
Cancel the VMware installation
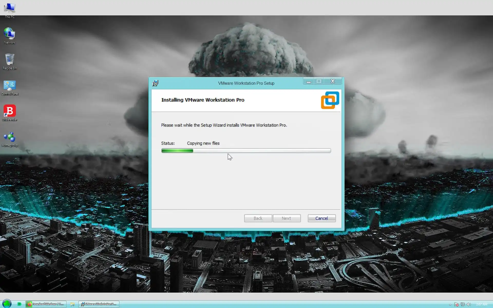click(321, 218)
